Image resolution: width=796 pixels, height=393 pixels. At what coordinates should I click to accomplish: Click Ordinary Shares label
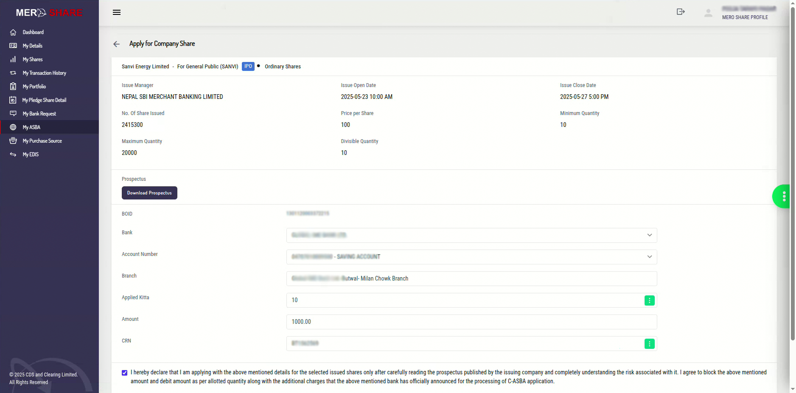click(283, 67)
